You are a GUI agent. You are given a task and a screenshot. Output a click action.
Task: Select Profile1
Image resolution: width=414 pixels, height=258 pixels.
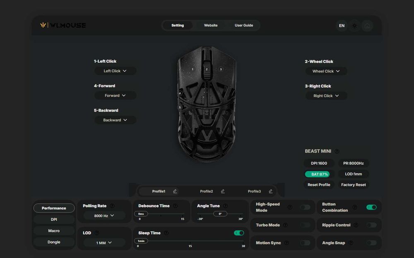159,192
